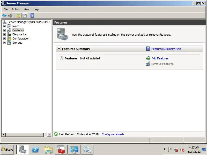Screen dimensions: 207x155
Task: Click the Remove Features icon
Action: 148,64
